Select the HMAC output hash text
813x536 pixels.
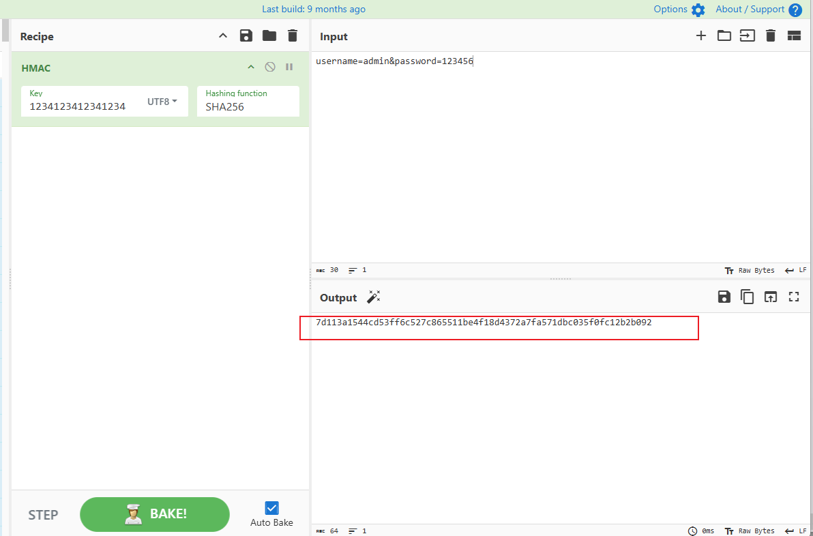click(484, 323)
